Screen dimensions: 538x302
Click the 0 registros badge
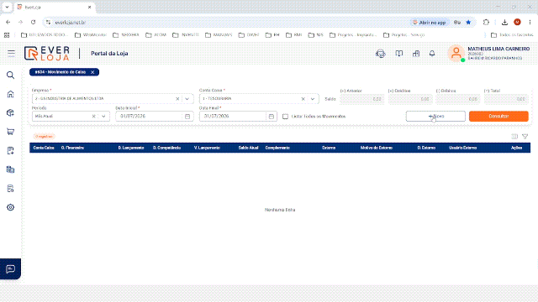click(44, 136)
